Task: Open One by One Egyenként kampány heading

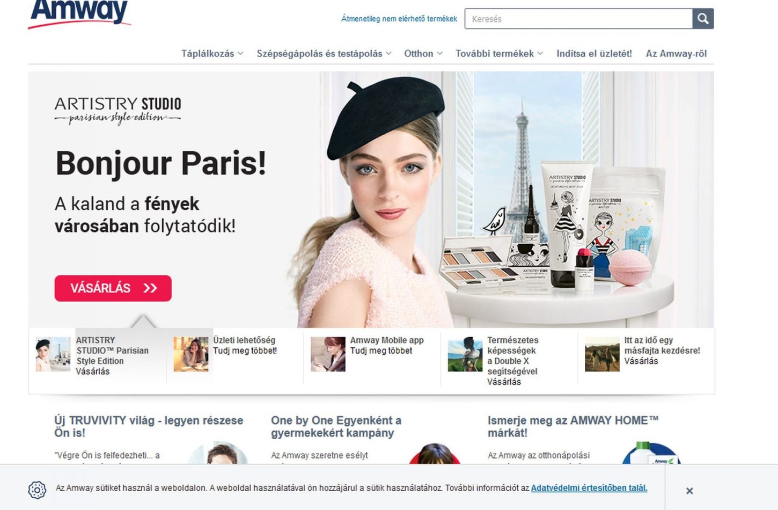Action: tap(336, 426)
